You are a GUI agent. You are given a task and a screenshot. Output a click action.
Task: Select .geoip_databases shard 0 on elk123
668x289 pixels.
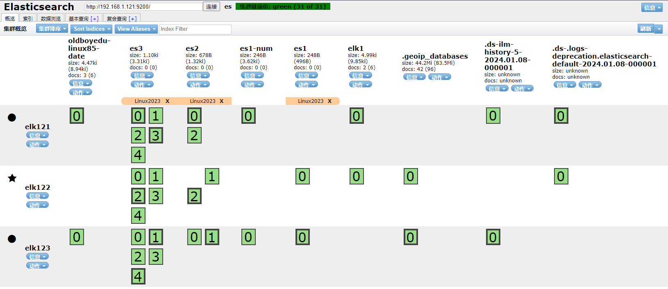[410, 237]
